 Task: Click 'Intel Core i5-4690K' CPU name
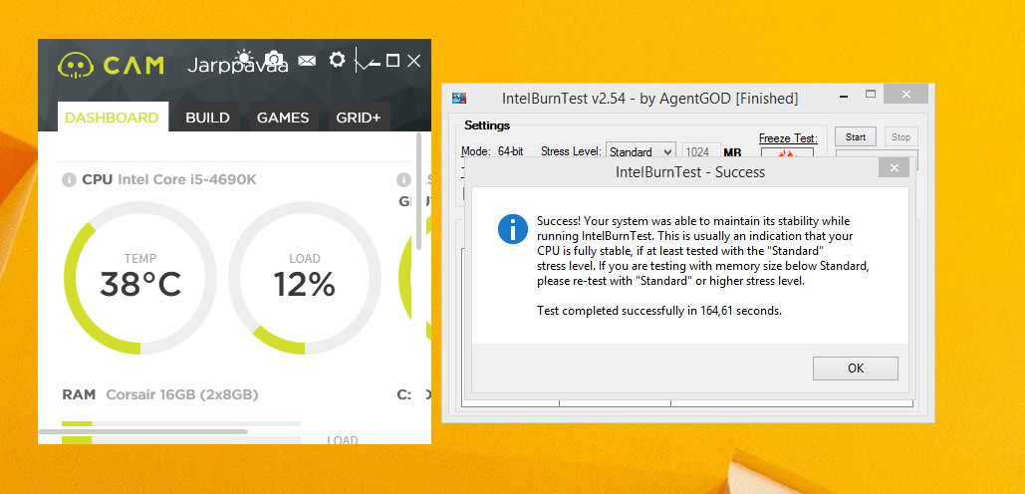coord(187,179)
